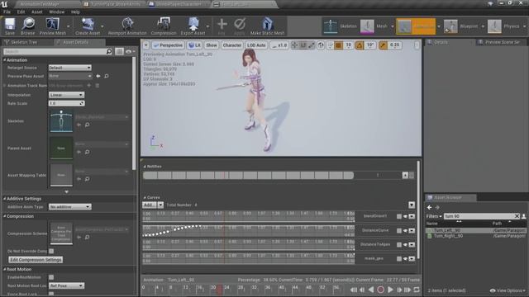This screenshot has height=297, width=529.
Task: Click the Show button in viewport
Action: pos(212,45)
